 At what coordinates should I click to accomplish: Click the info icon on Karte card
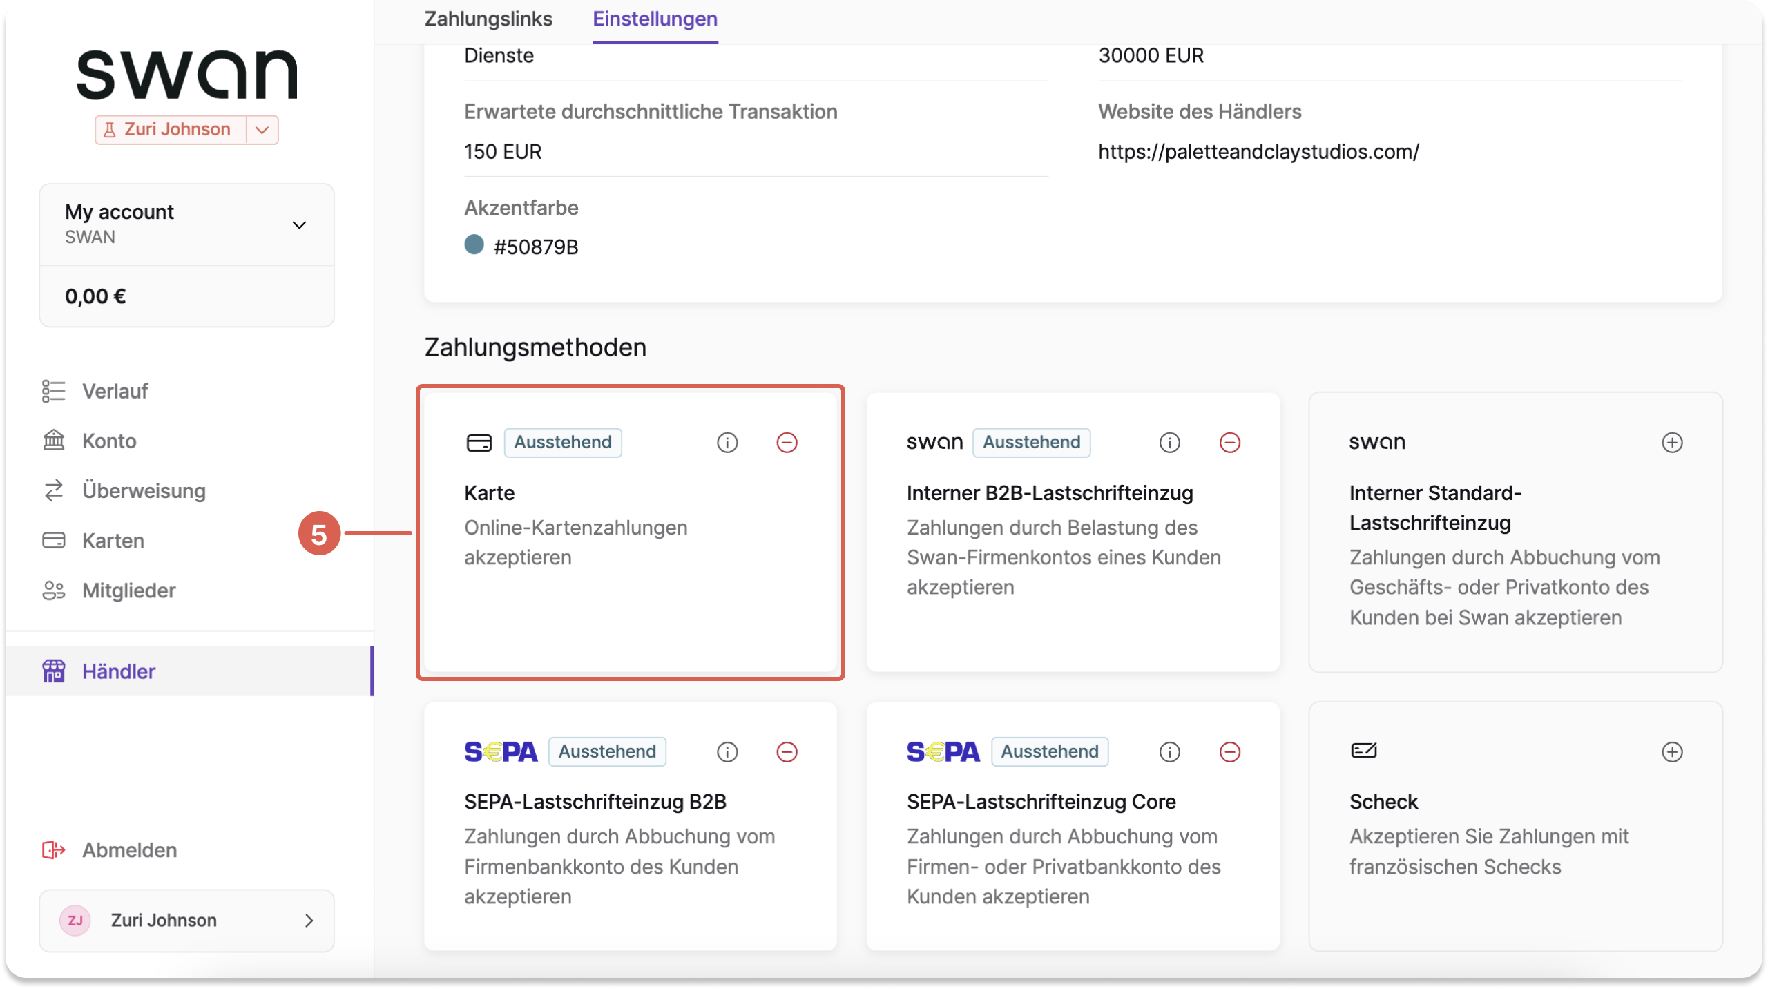click(727, 442)
